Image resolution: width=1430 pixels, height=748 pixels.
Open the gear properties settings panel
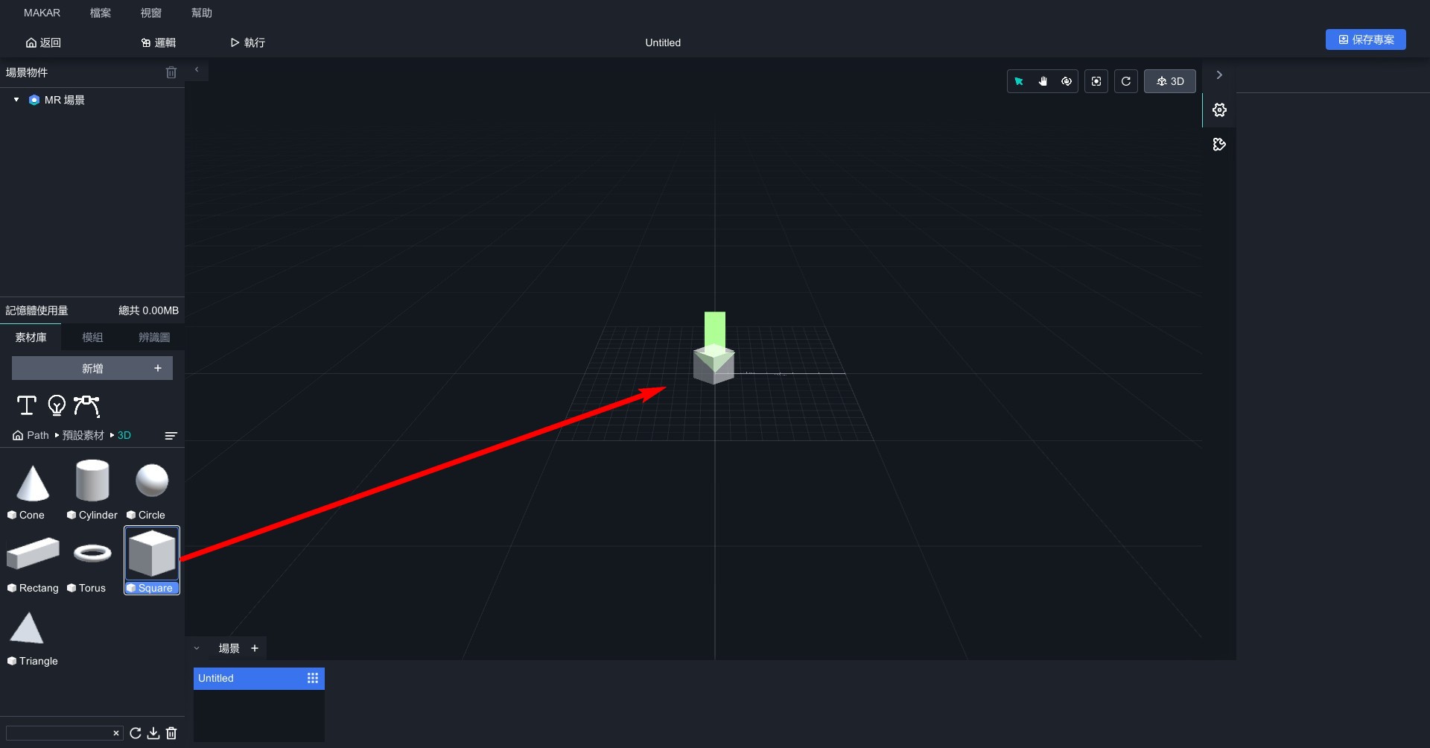point(1219,110)
